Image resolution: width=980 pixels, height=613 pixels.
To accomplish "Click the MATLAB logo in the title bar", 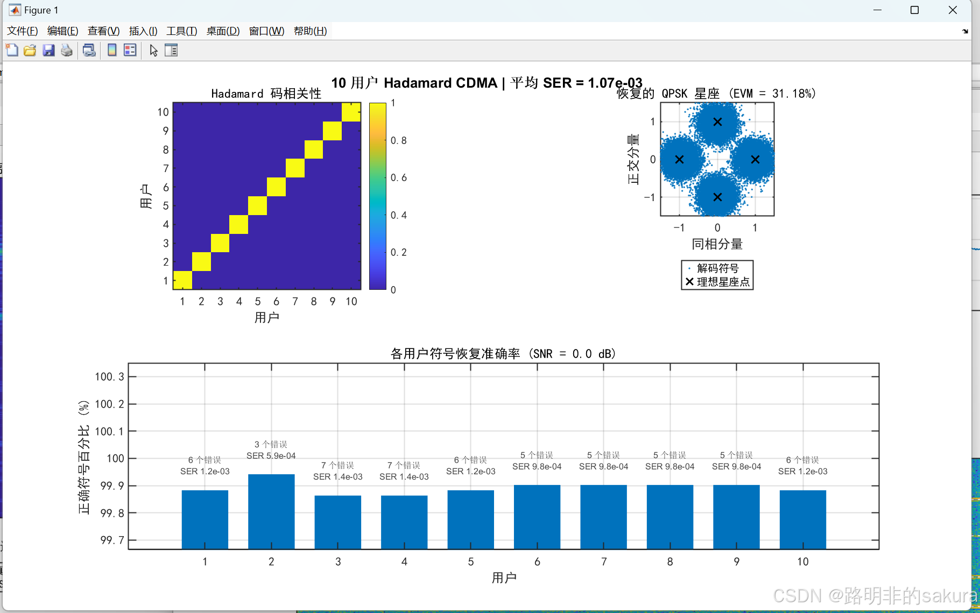I will click(15, 10).
